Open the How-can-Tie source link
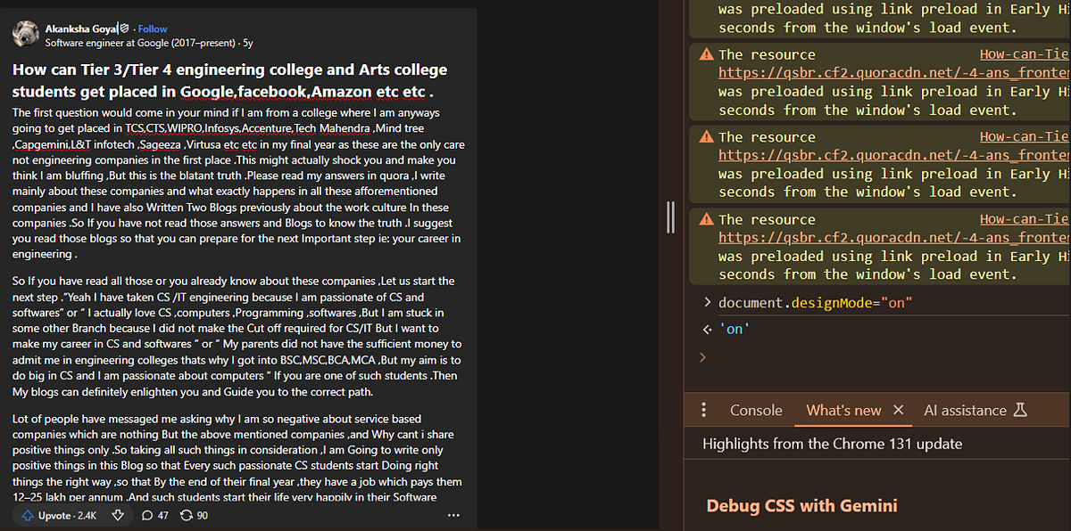The height and width of the screenshot is (531, 1071). [1023, 53]
